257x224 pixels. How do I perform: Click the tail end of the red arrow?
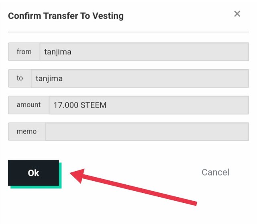tap(195, 204)
